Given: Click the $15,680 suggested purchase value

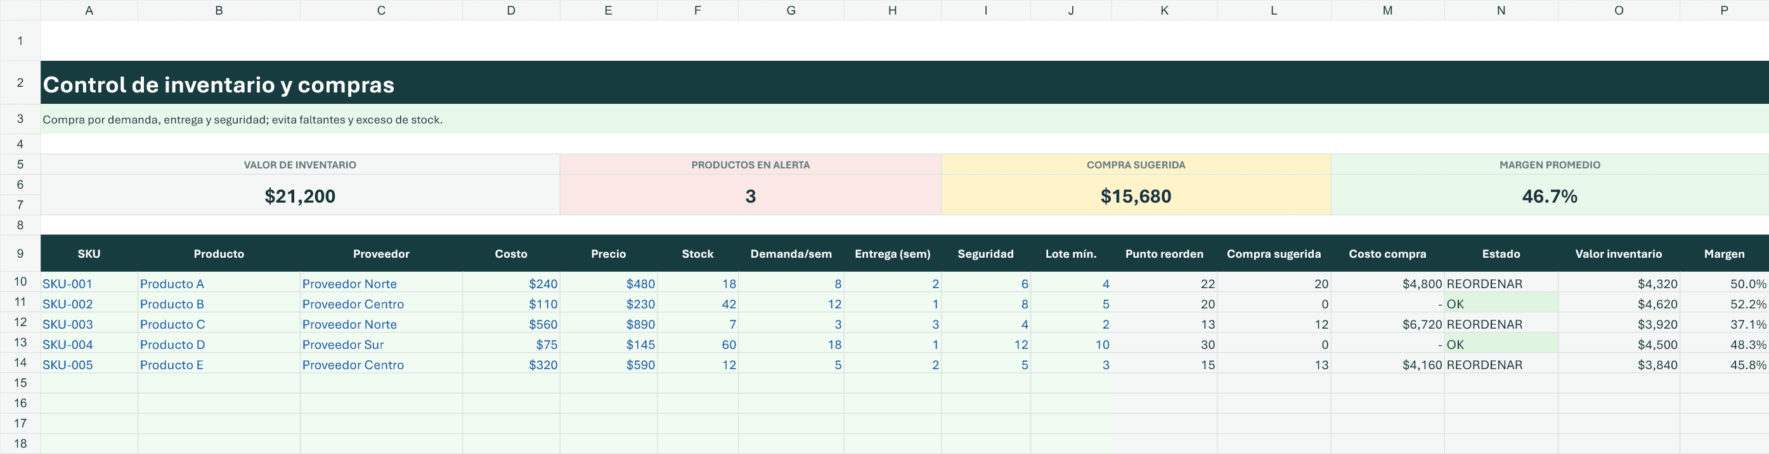Looking at the screenshot, I should pyautogui.click(x=1136, y=196).
